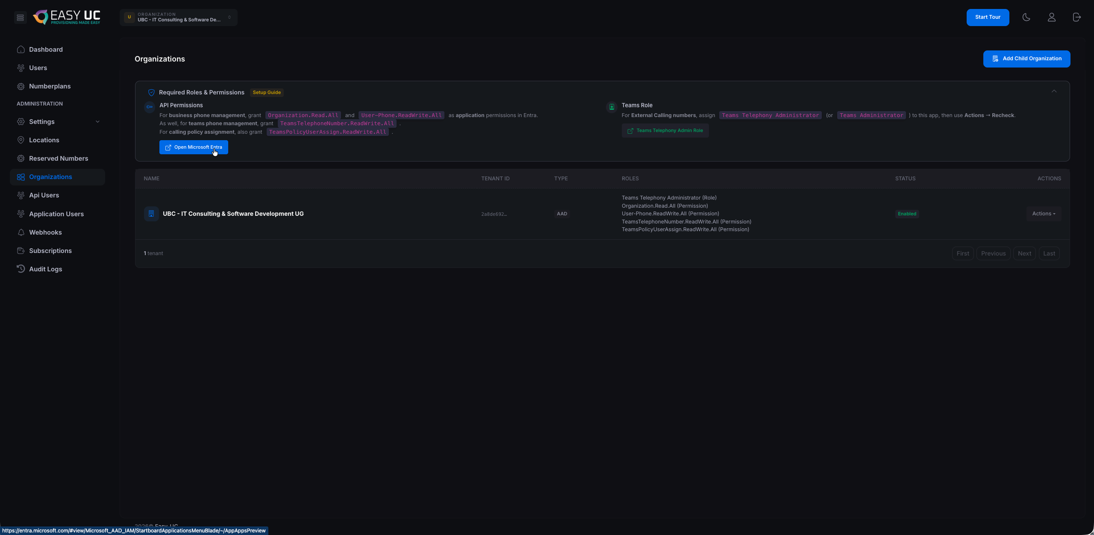Click the Subscriptions icon

coord(21,251)
